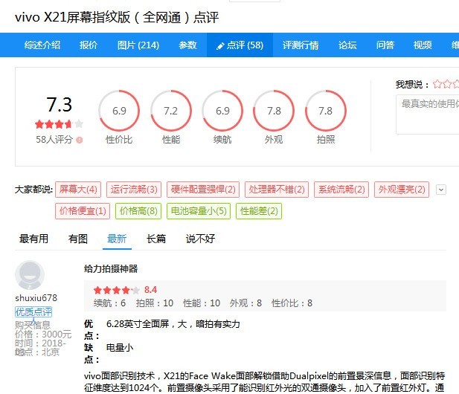Click the 6.9 续航 score circle

[222, 111]
